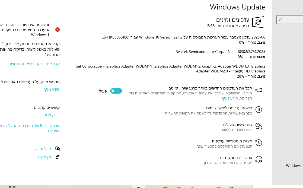This screenshot has height=188, width=303.
Task: Click the קבל את העדכונים החדשים ביותר heading
Action: (210, 88)
